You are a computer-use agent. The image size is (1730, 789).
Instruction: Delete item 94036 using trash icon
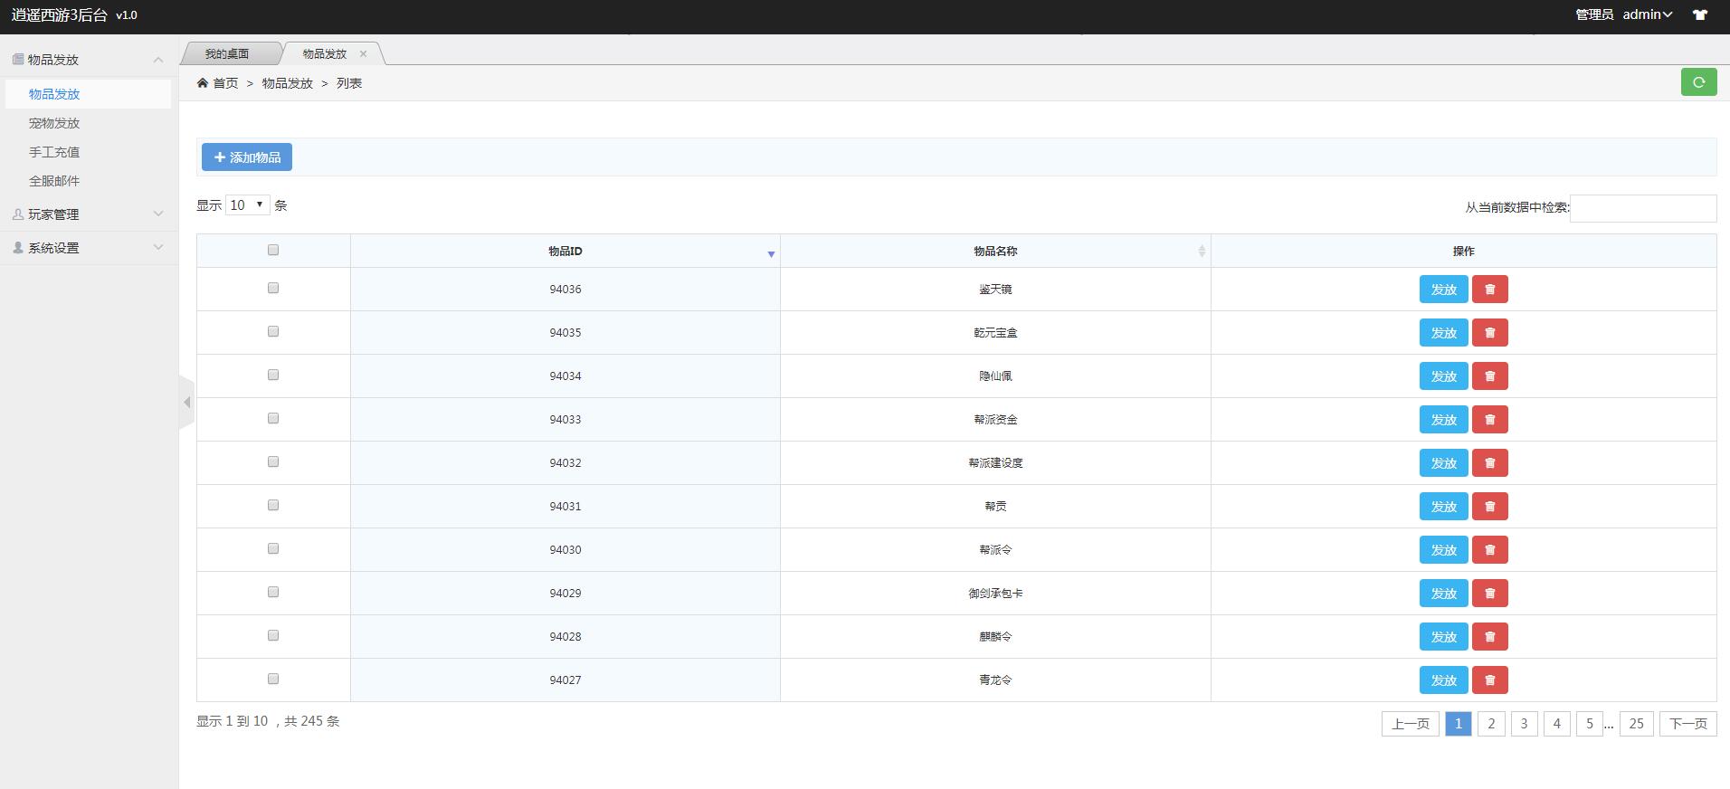point(1489,290)
